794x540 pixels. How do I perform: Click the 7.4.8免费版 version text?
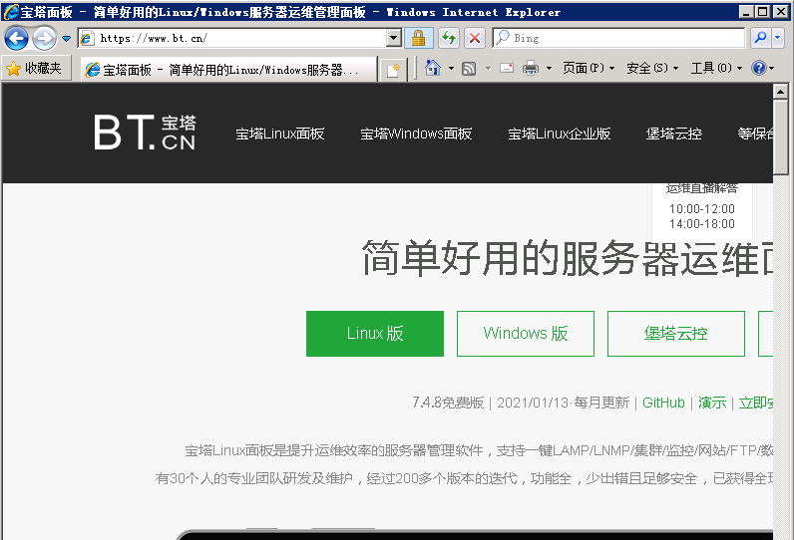(x=448, y=403)
